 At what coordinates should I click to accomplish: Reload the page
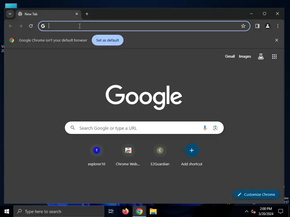coord(31,26)
